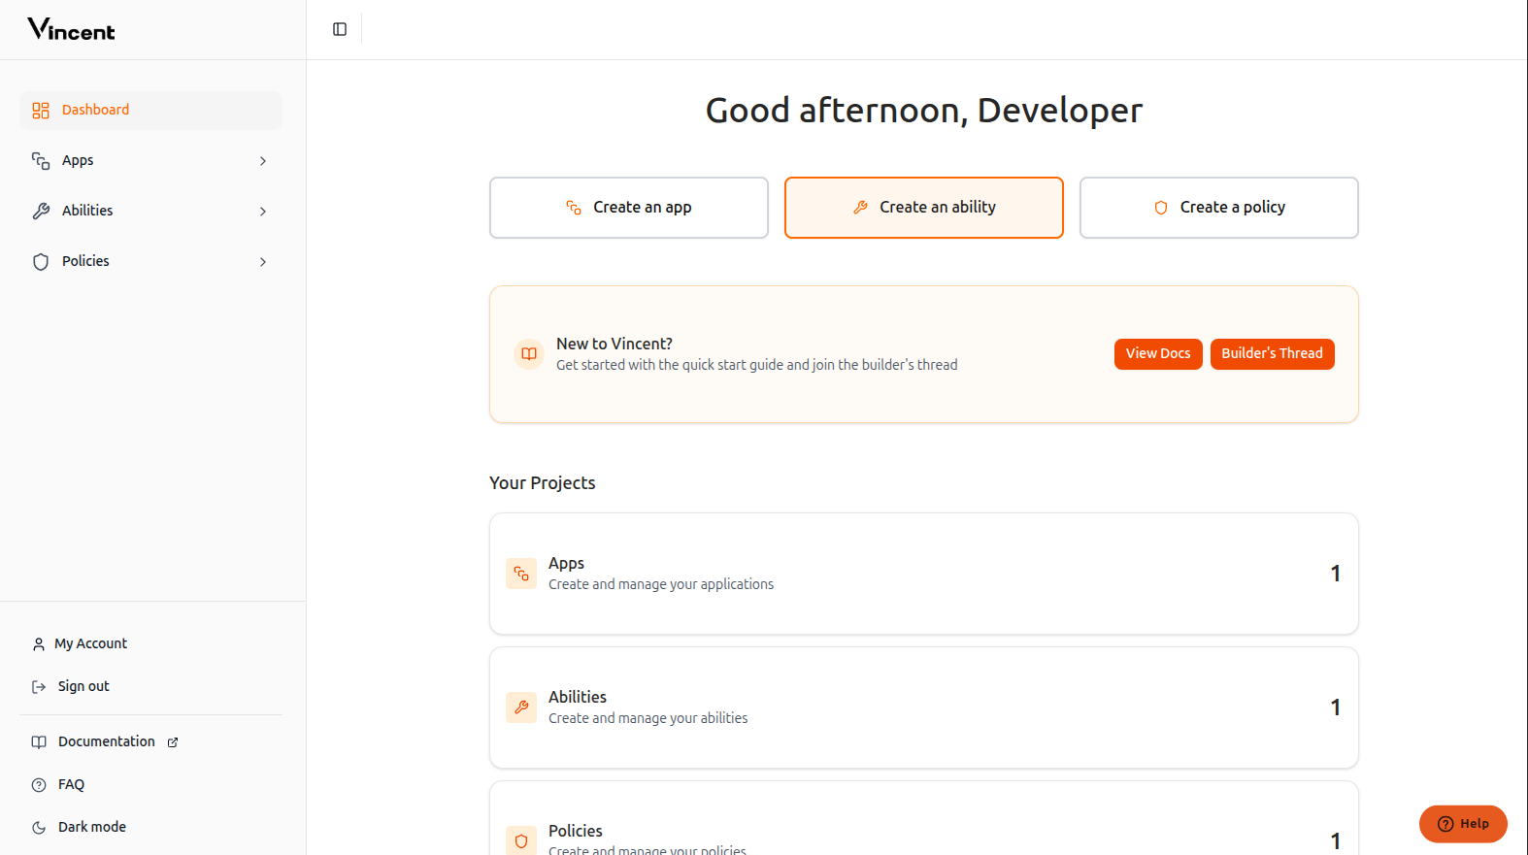Click the Abilities project card wrench icon
This screenshot has width=1528, height=855.
click(521, 707)
